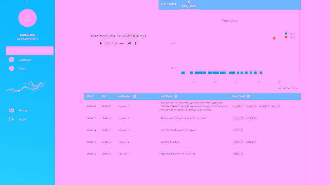This screenshot has width=330, height=185.
Task: Select Speaker 1 in the 00:00:14 row
Action: point(124,130)
